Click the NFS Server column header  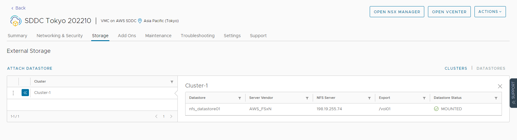[326, 98]
